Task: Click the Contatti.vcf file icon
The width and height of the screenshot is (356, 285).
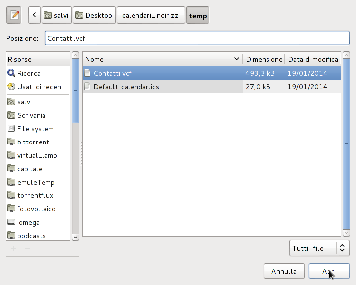Action: click(88, 73)
